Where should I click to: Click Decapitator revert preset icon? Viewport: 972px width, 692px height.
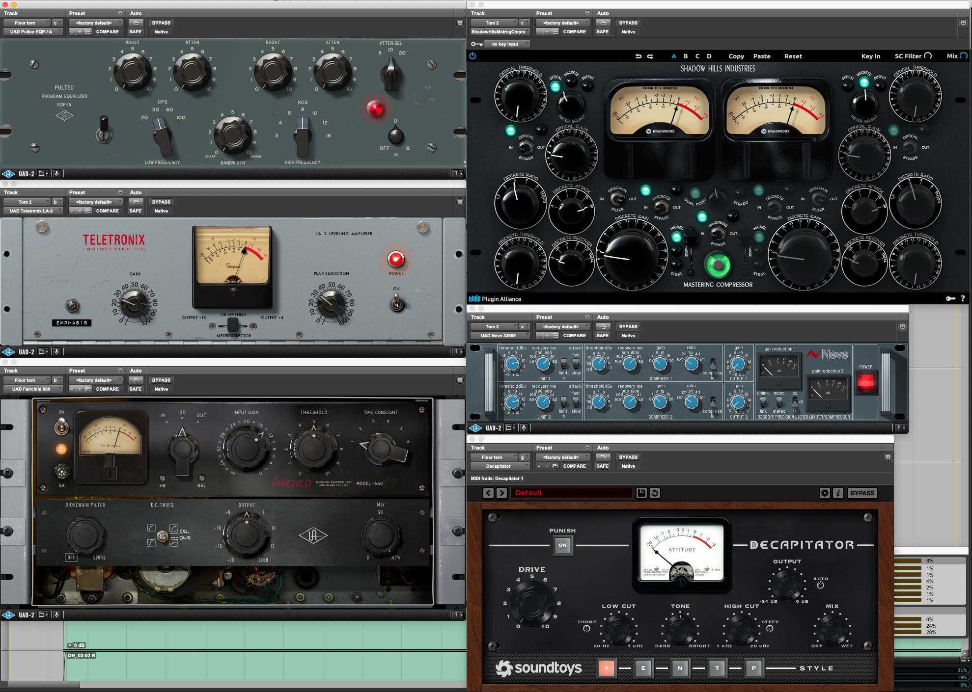655,493
